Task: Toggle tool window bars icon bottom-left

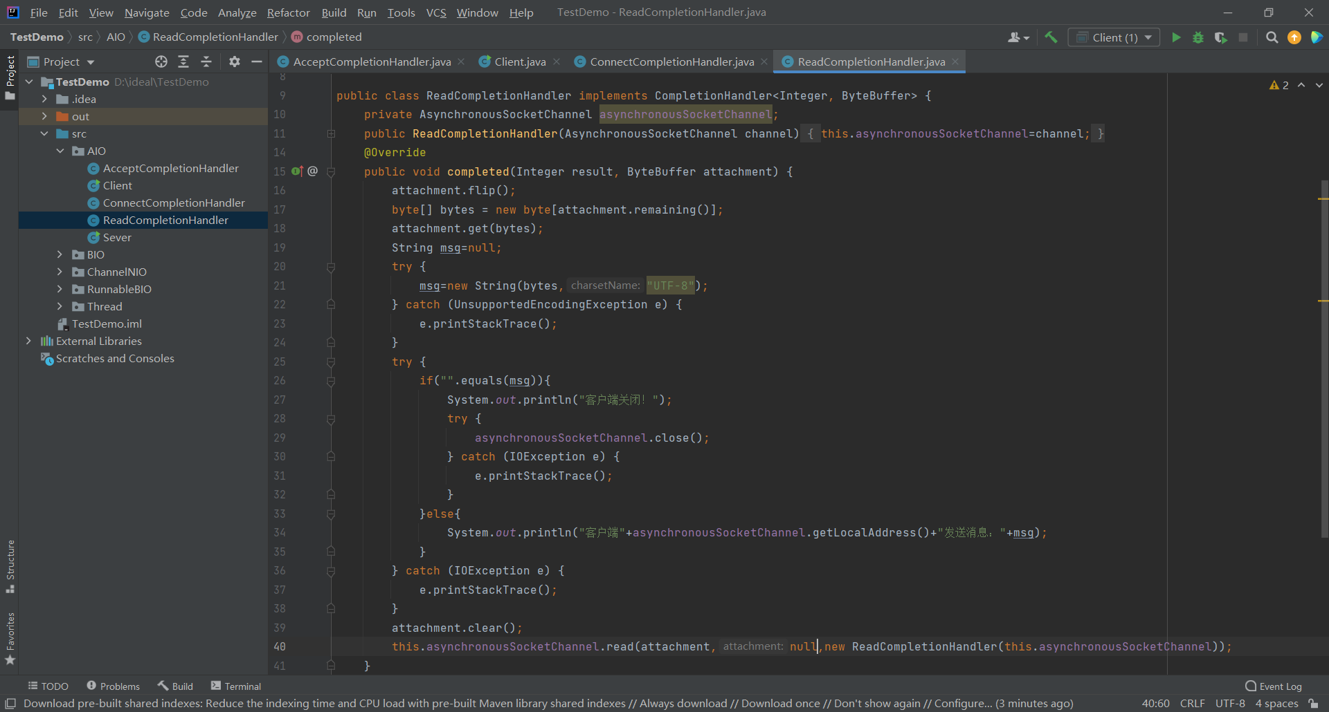Action: tap(10, 704)
